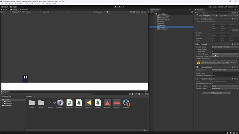Toggle the Pixel Perfect checkbox

pos(212,49)
